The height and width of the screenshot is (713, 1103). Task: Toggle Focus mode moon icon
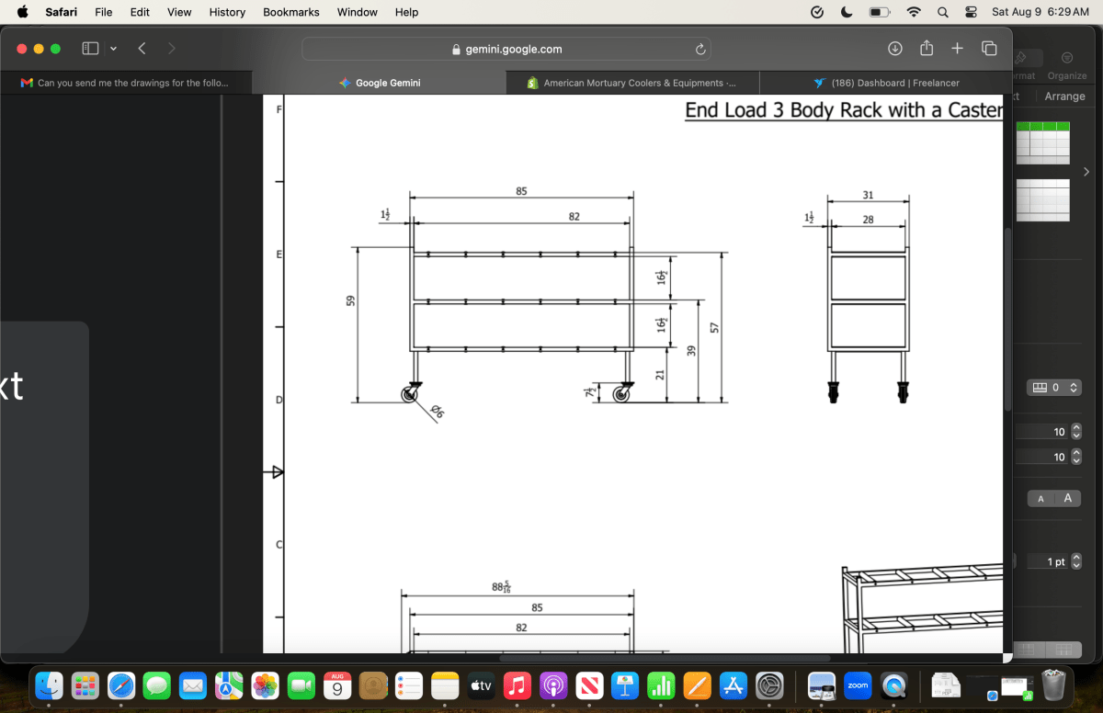pyautogui.click(x=846, y=12)
